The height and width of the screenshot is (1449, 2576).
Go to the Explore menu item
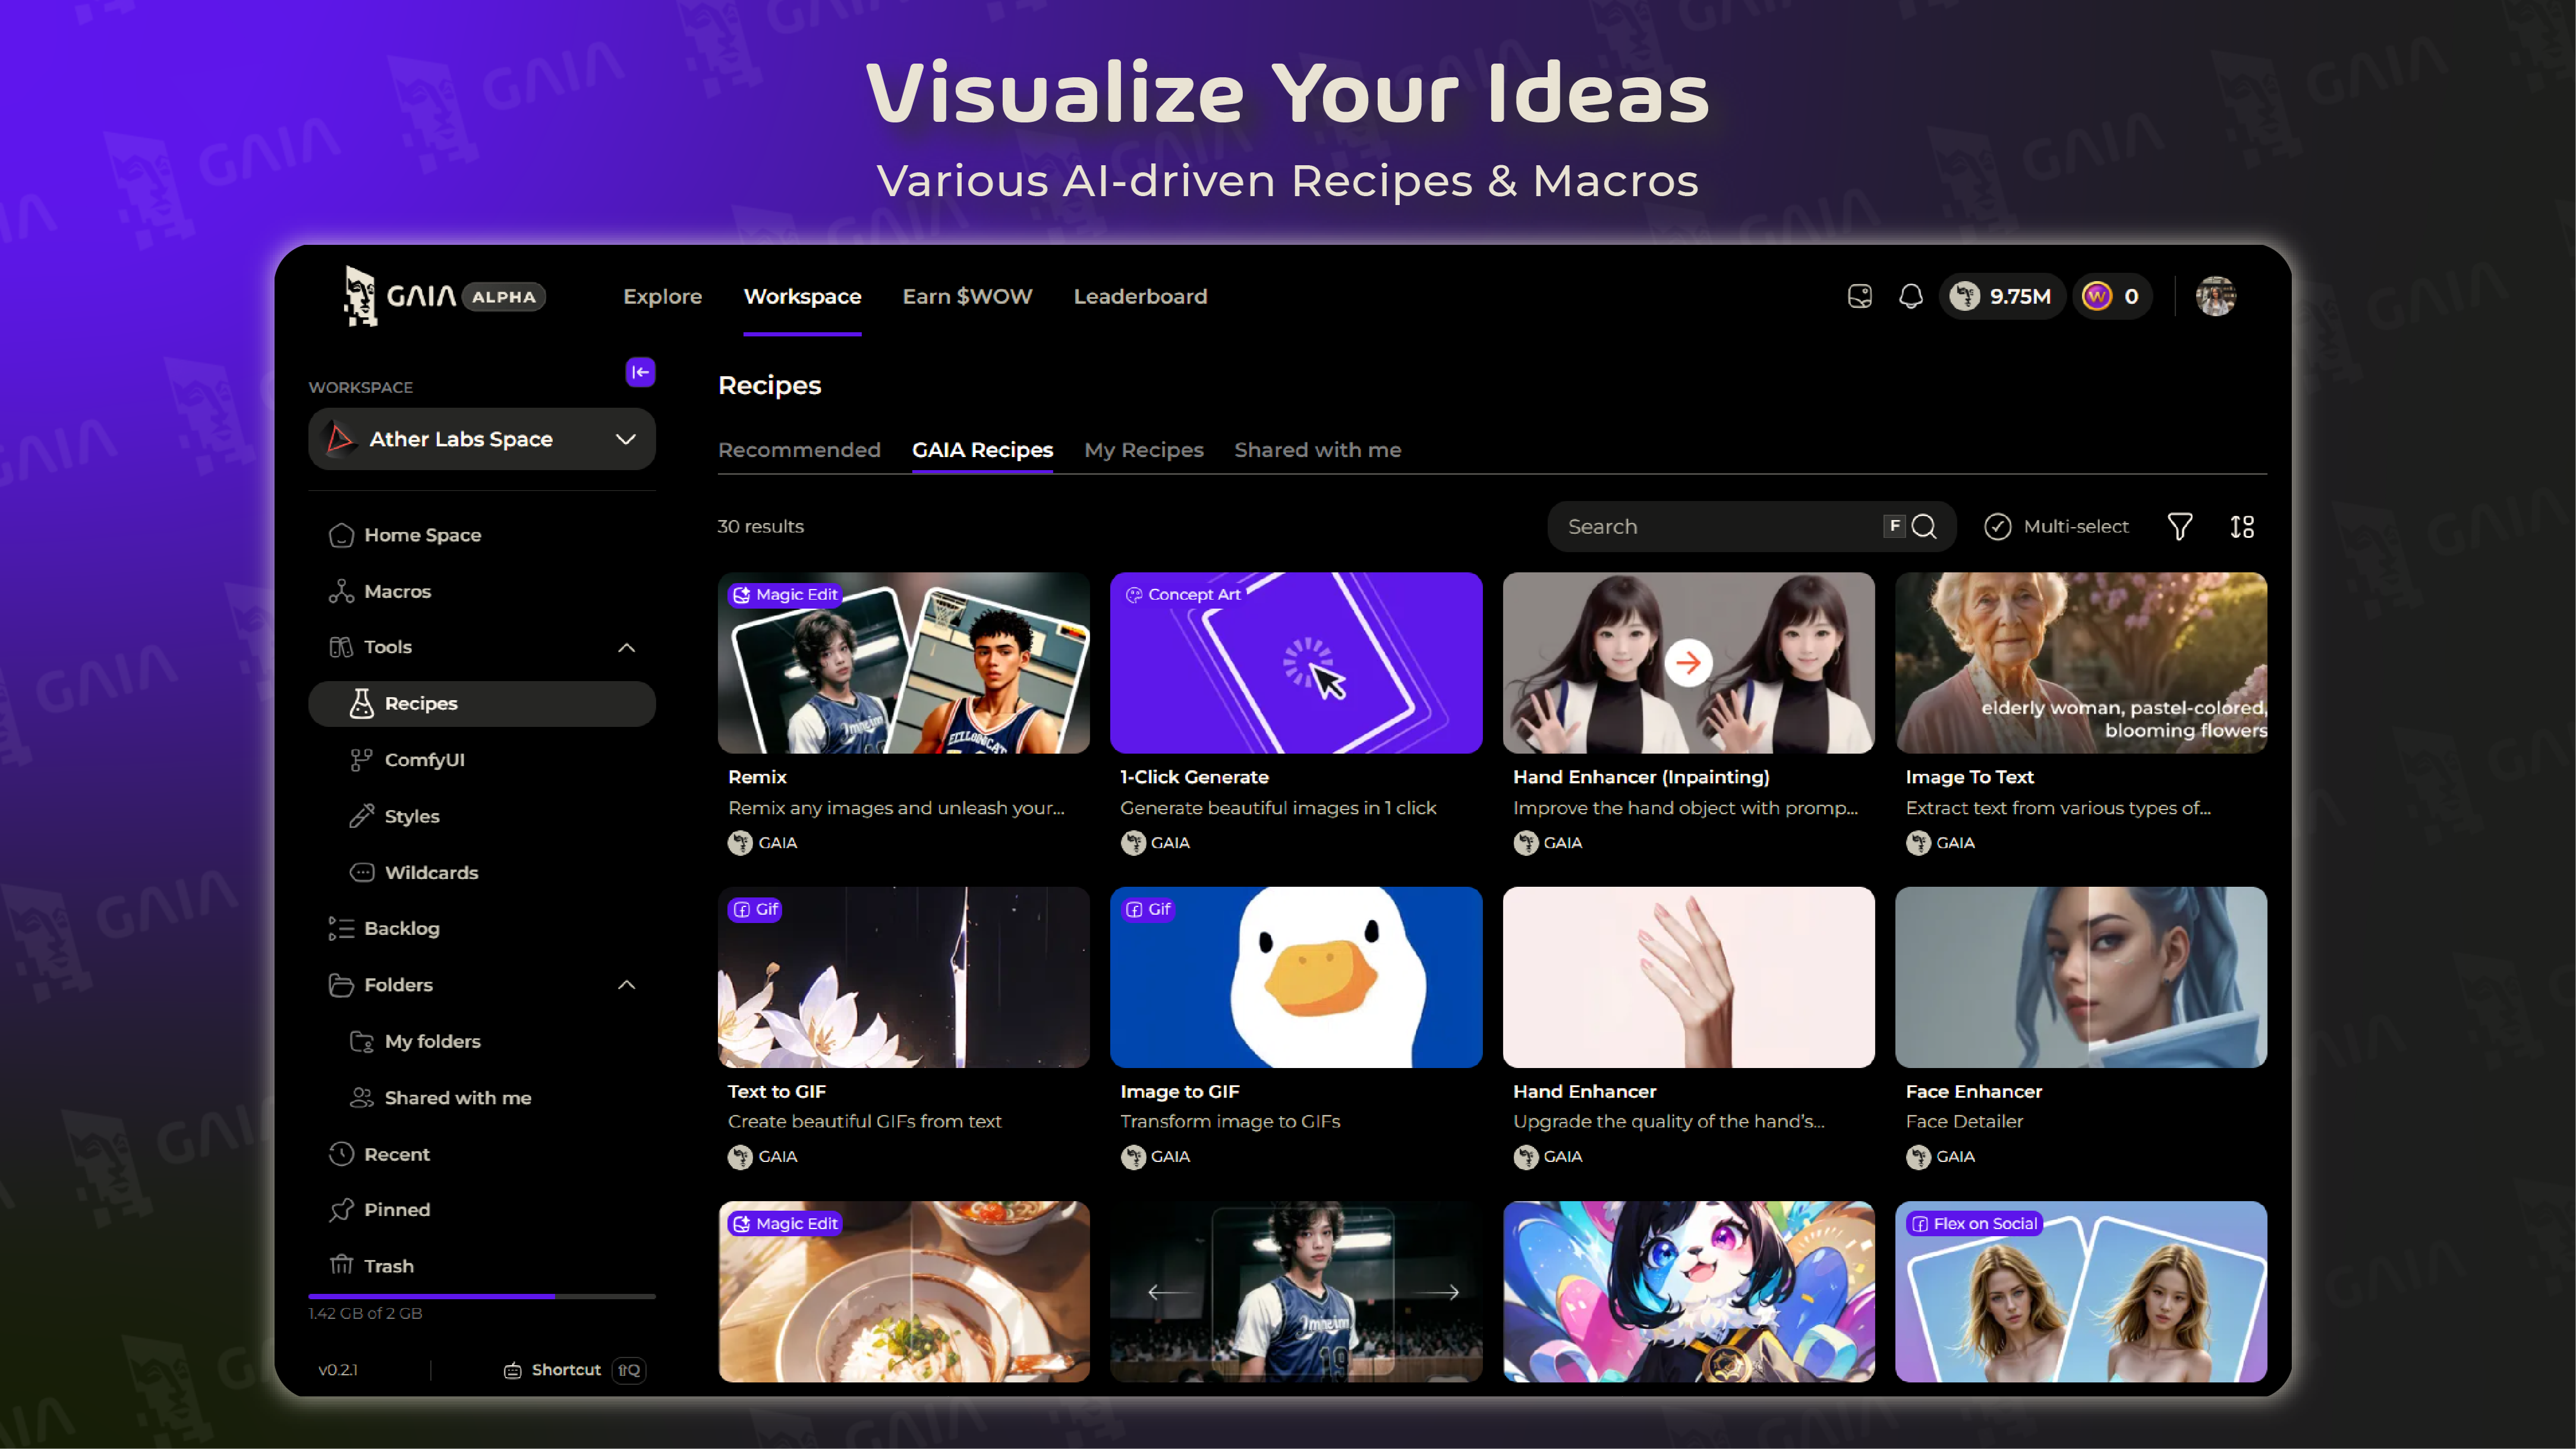(662, 296)
